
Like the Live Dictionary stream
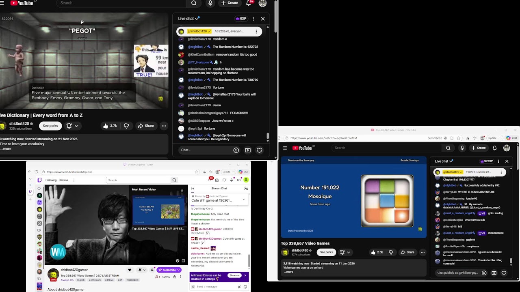coord(110,126)
